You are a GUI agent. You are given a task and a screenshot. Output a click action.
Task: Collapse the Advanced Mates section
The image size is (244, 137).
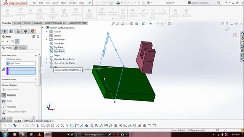coord(36,85)
